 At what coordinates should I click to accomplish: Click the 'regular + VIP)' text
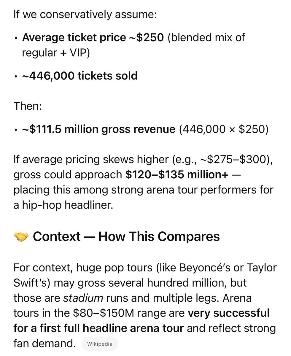[56, 53]
